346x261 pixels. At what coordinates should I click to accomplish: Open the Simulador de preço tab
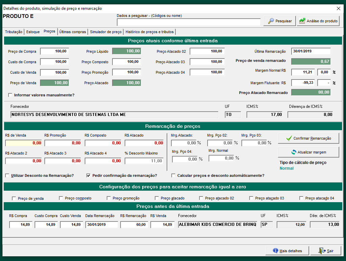(x=105, y=32)
